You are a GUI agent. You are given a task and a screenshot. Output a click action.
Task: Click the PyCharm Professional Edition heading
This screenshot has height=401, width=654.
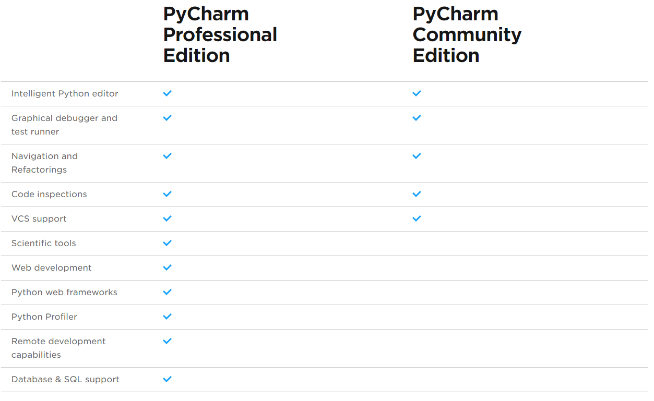(x=220, y=34)
